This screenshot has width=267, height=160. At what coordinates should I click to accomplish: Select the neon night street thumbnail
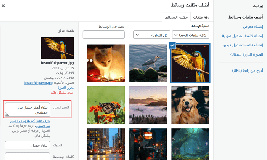coord(148,144)
